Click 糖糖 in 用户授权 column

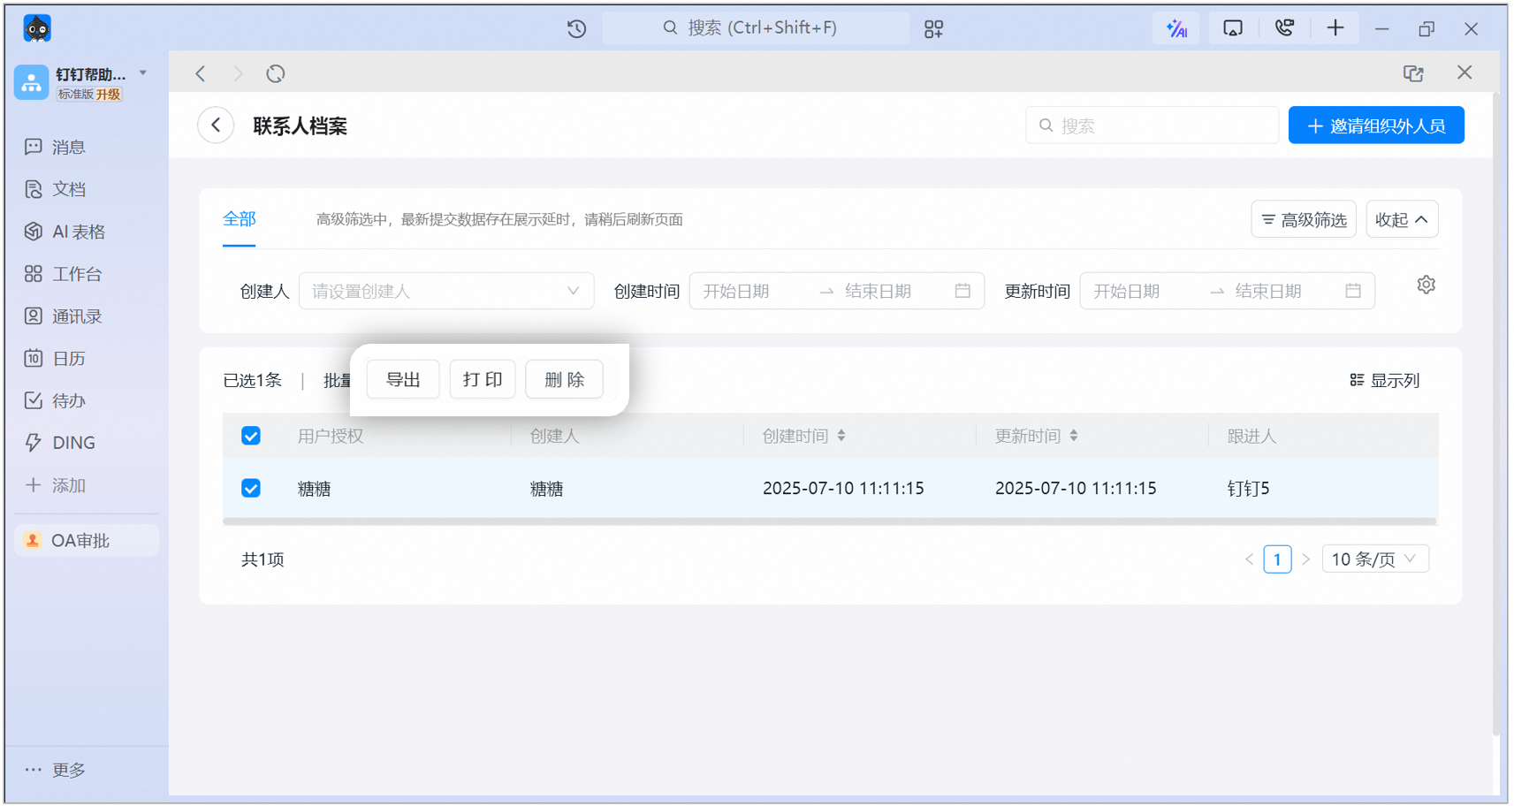314,489
